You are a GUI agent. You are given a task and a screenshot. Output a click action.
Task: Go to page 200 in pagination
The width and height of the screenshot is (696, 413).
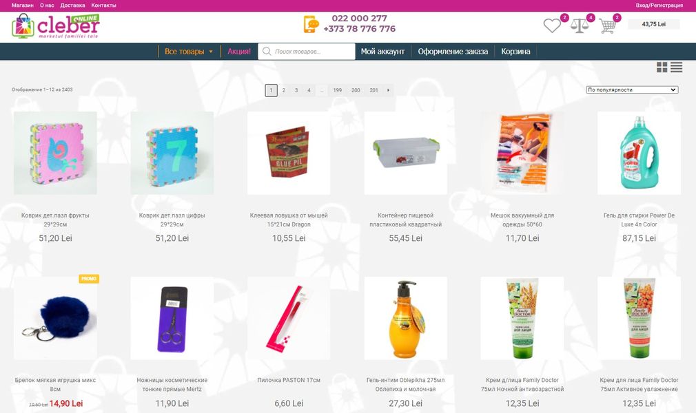[x=356, y=90]
